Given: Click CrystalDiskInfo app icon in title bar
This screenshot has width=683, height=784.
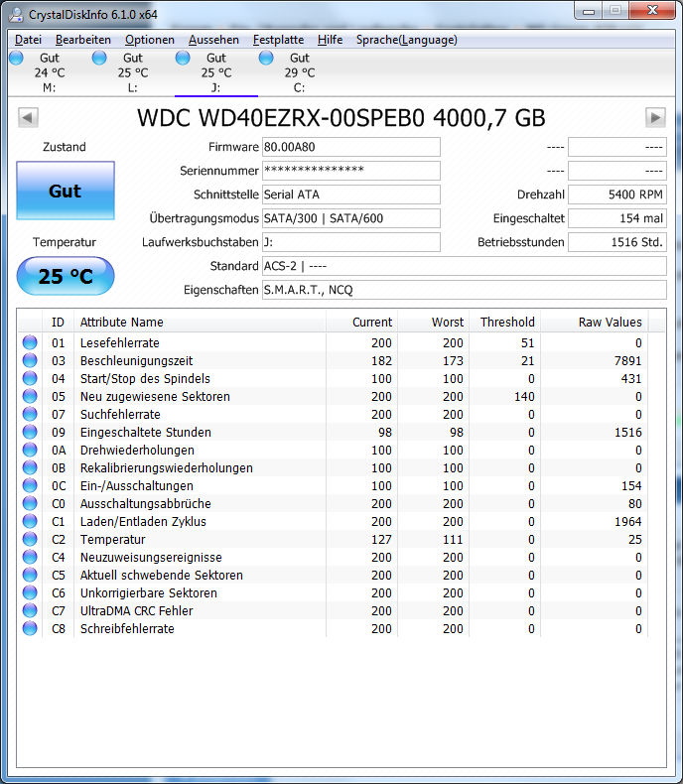Looking at the screenshot, I should click(16, 15).
